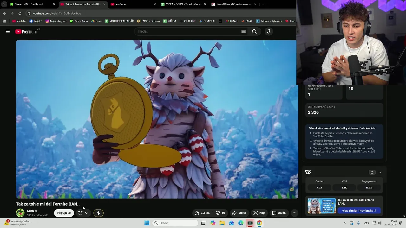The width and height of the screenshot is (406, 228).
Task: Dislike the video with thumbs down
Action: [x=220, y=213]
